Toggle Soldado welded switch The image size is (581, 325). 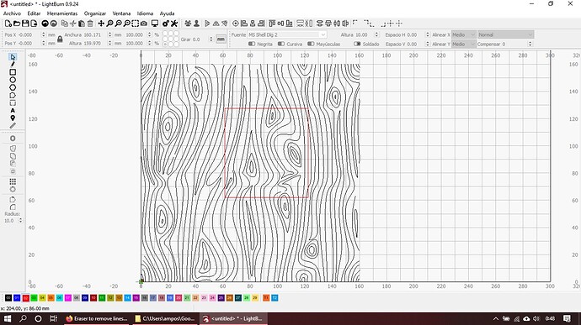(x=357, y=44)
